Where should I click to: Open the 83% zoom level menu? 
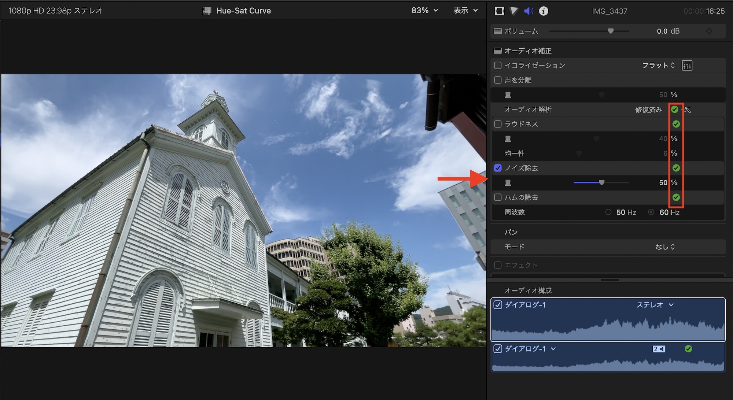pyautogui.click(x=424, y=11)
